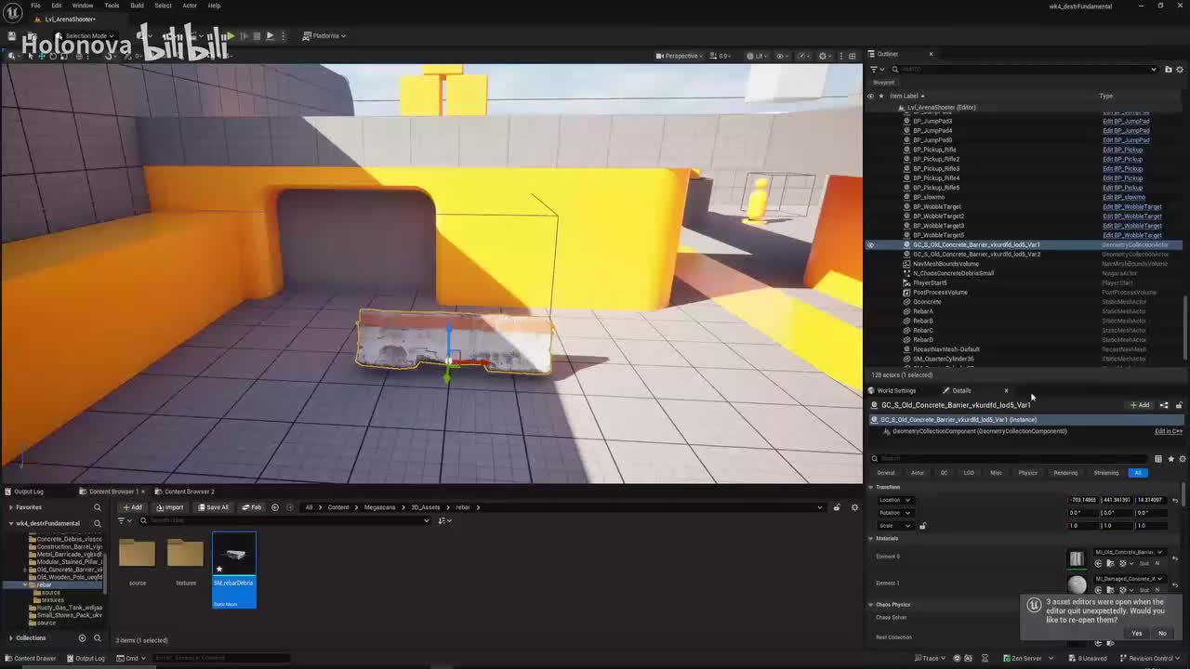
Task: Click the Location X value field
Action: tap(1083, 500)
